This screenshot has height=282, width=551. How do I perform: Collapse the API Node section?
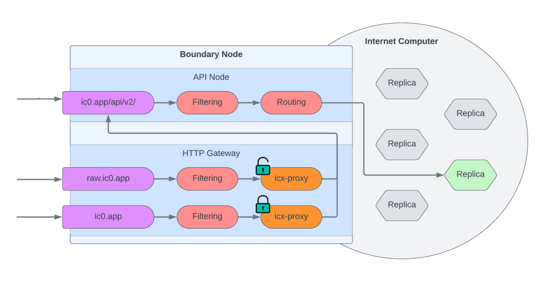211,77
